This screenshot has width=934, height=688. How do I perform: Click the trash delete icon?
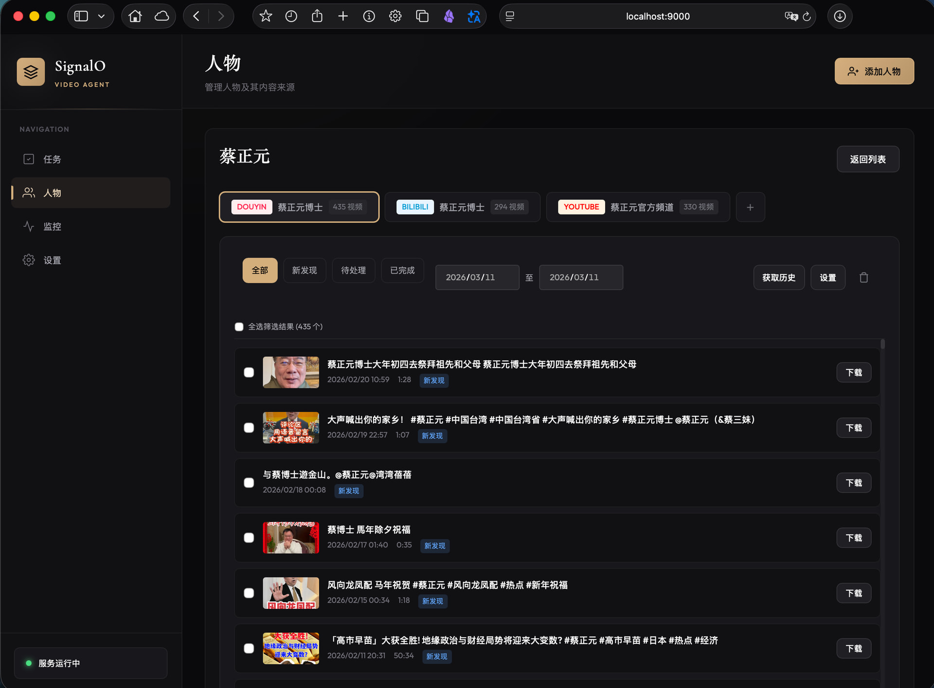863,278
